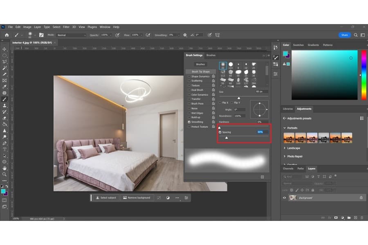This screenshot has height=245, width=368.
Task: Open brush settings gear for smoothing options
Action: 185,35
